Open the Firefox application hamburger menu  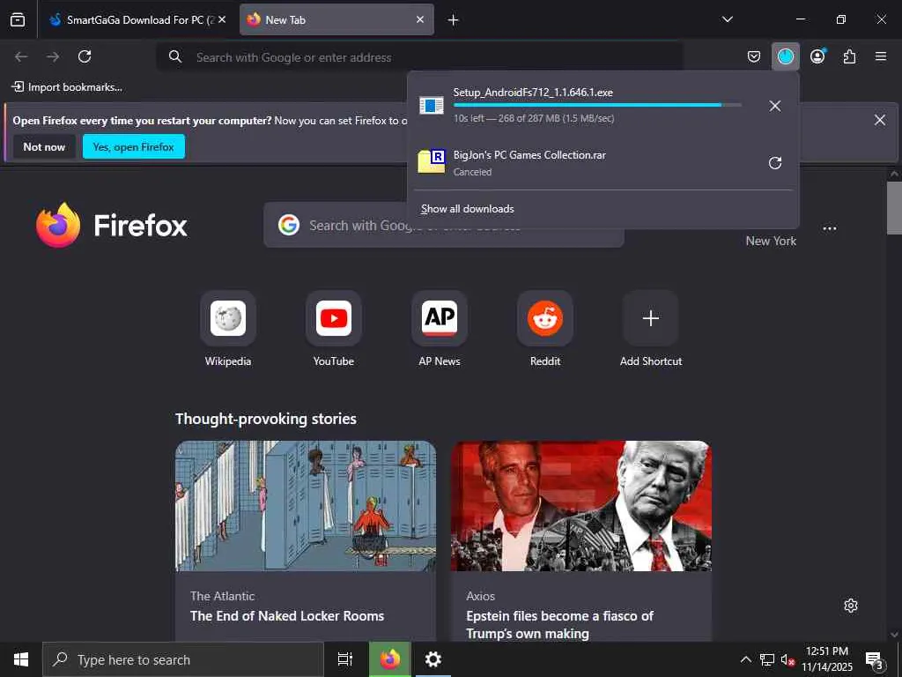point(881,56)
